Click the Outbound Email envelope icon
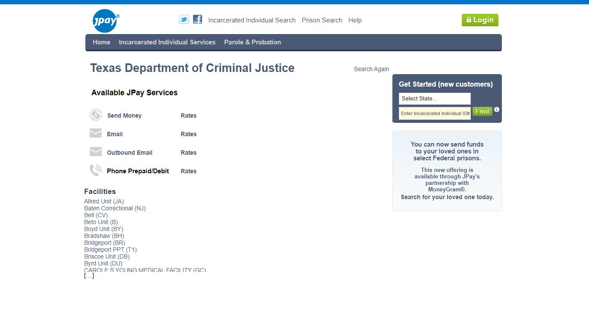 coord(96,152)
